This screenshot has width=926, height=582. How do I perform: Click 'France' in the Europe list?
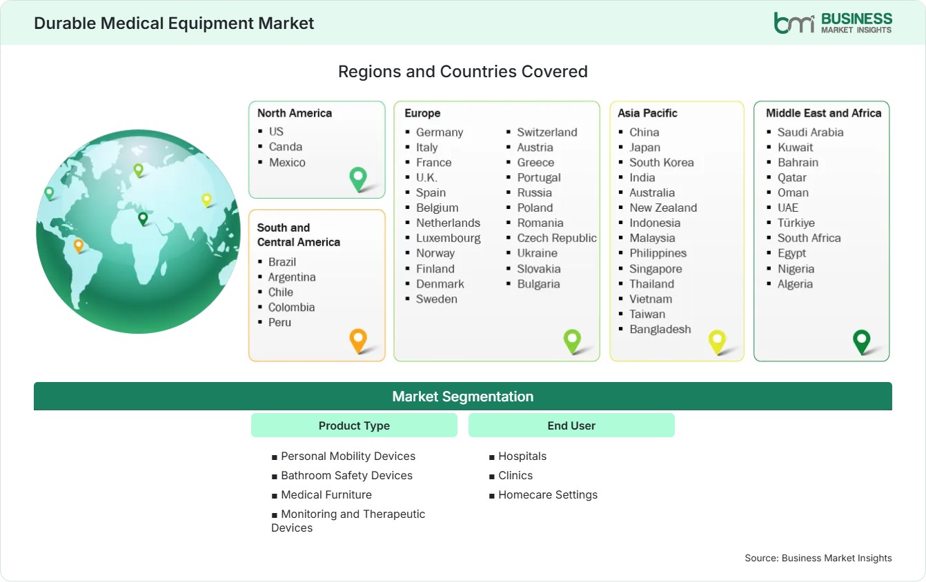coord(434,163)
